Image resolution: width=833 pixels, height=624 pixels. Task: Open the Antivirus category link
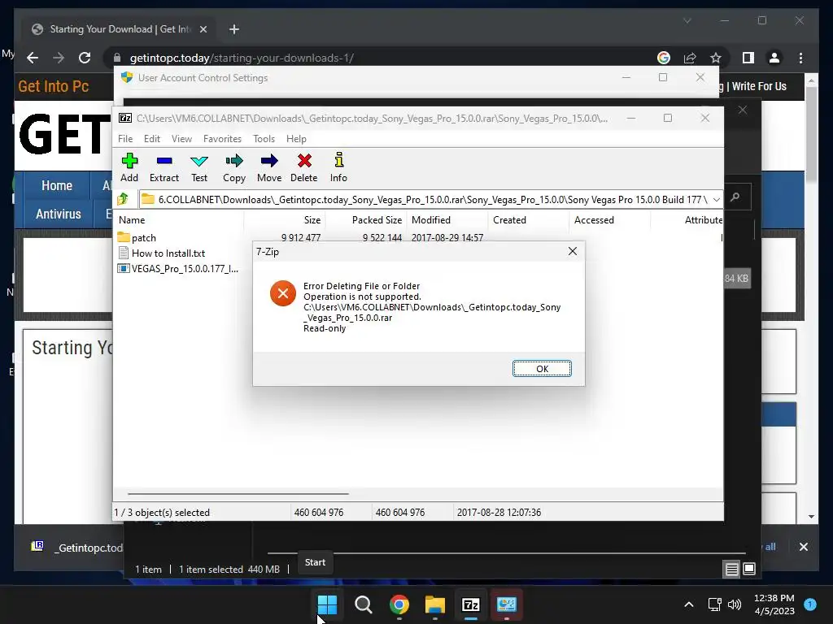(x=59, y=214)
